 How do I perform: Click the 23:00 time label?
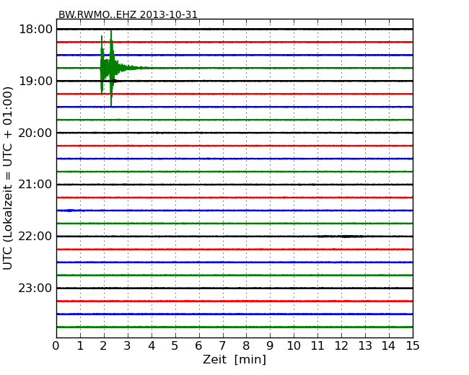[35, 288]
